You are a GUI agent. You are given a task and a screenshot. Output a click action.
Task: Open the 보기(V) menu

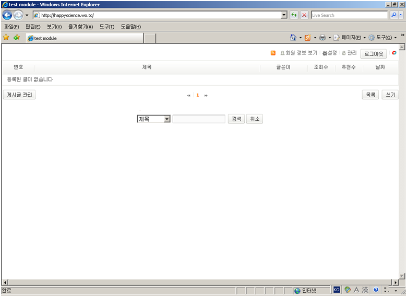click(x=54, y=27)
